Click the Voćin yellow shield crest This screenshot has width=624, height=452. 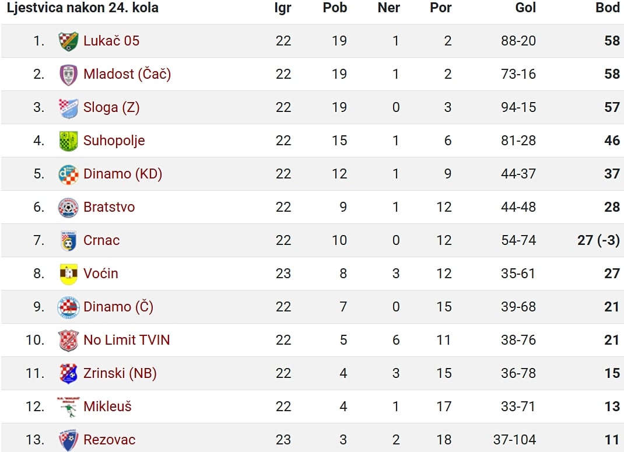pos(68,274)
